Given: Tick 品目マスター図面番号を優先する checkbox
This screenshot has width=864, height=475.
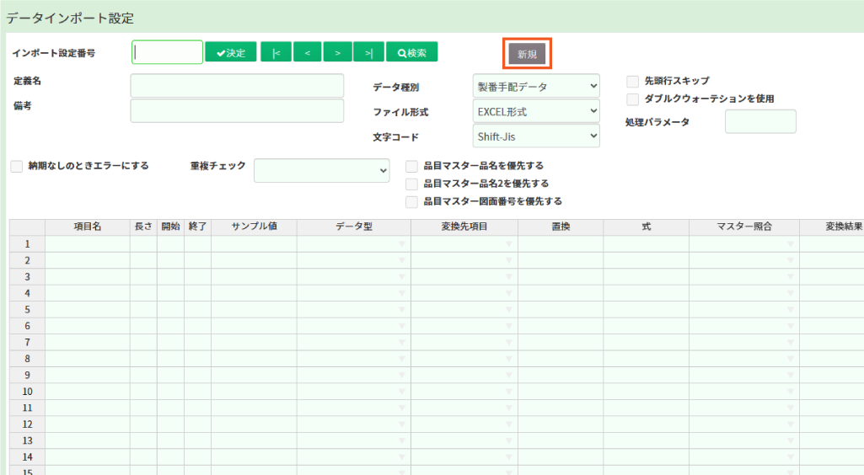Looking at the screenshot, I should tap(411, 201).
